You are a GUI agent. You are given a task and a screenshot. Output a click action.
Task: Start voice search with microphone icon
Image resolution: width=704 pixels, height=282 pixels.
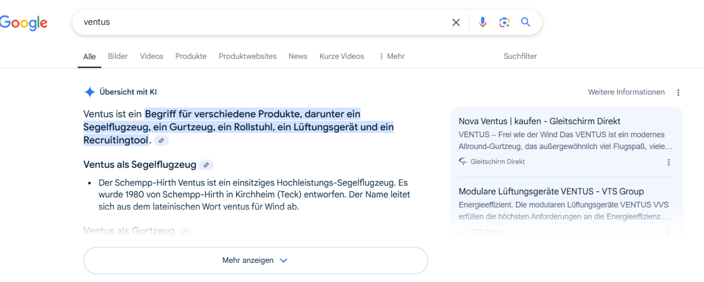point(482,23)
